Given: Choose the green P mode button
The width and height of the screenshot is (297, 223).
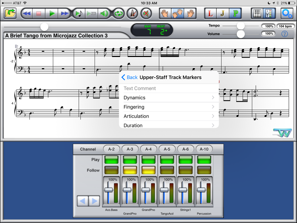Looking at the screenshot, I should tap(235, 13).
